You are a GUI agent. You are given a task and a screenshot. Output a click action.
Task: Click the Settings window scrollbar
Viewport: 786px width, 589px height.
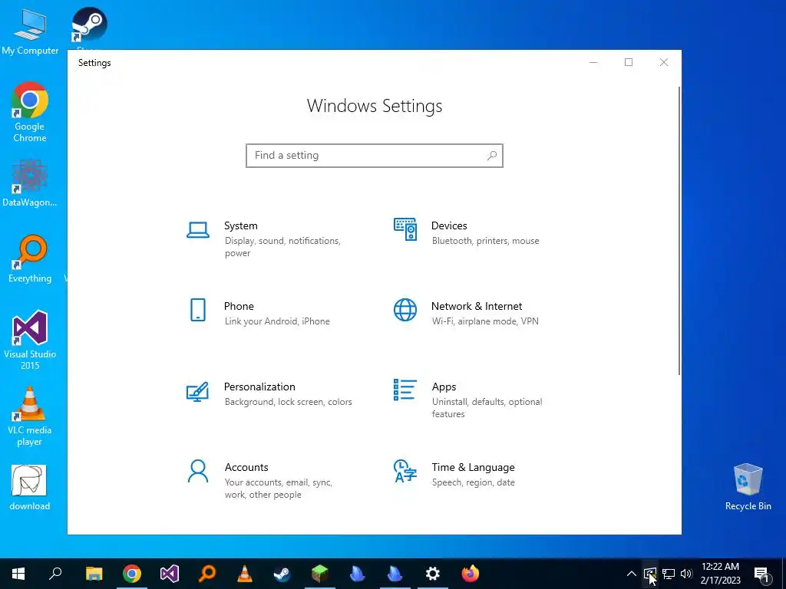click(x=679, y=230)
